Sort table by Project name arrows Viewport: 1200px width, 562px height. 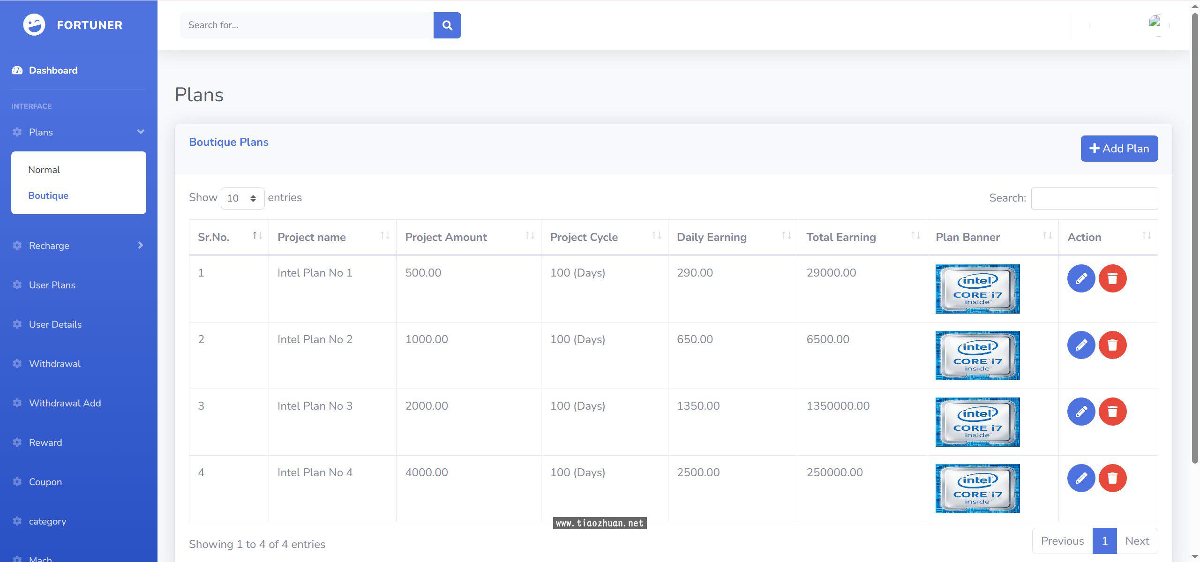(385, 236)
